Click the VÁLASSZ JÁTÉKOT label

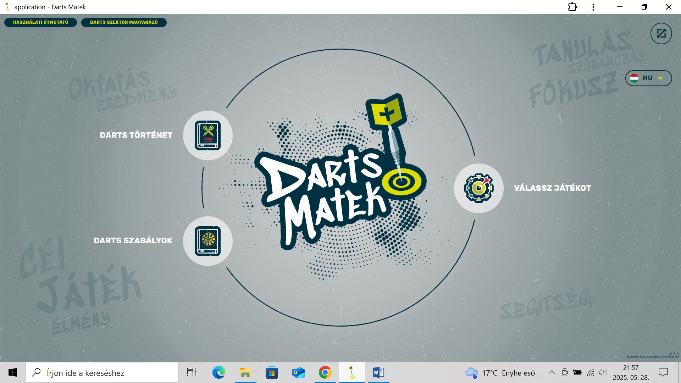coord(553,188)
